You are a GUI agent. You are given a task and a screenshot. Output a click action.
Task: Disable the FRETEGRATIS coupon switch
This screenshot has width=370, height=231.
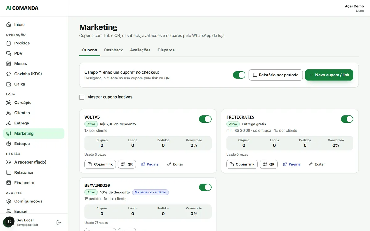point(347,119)
